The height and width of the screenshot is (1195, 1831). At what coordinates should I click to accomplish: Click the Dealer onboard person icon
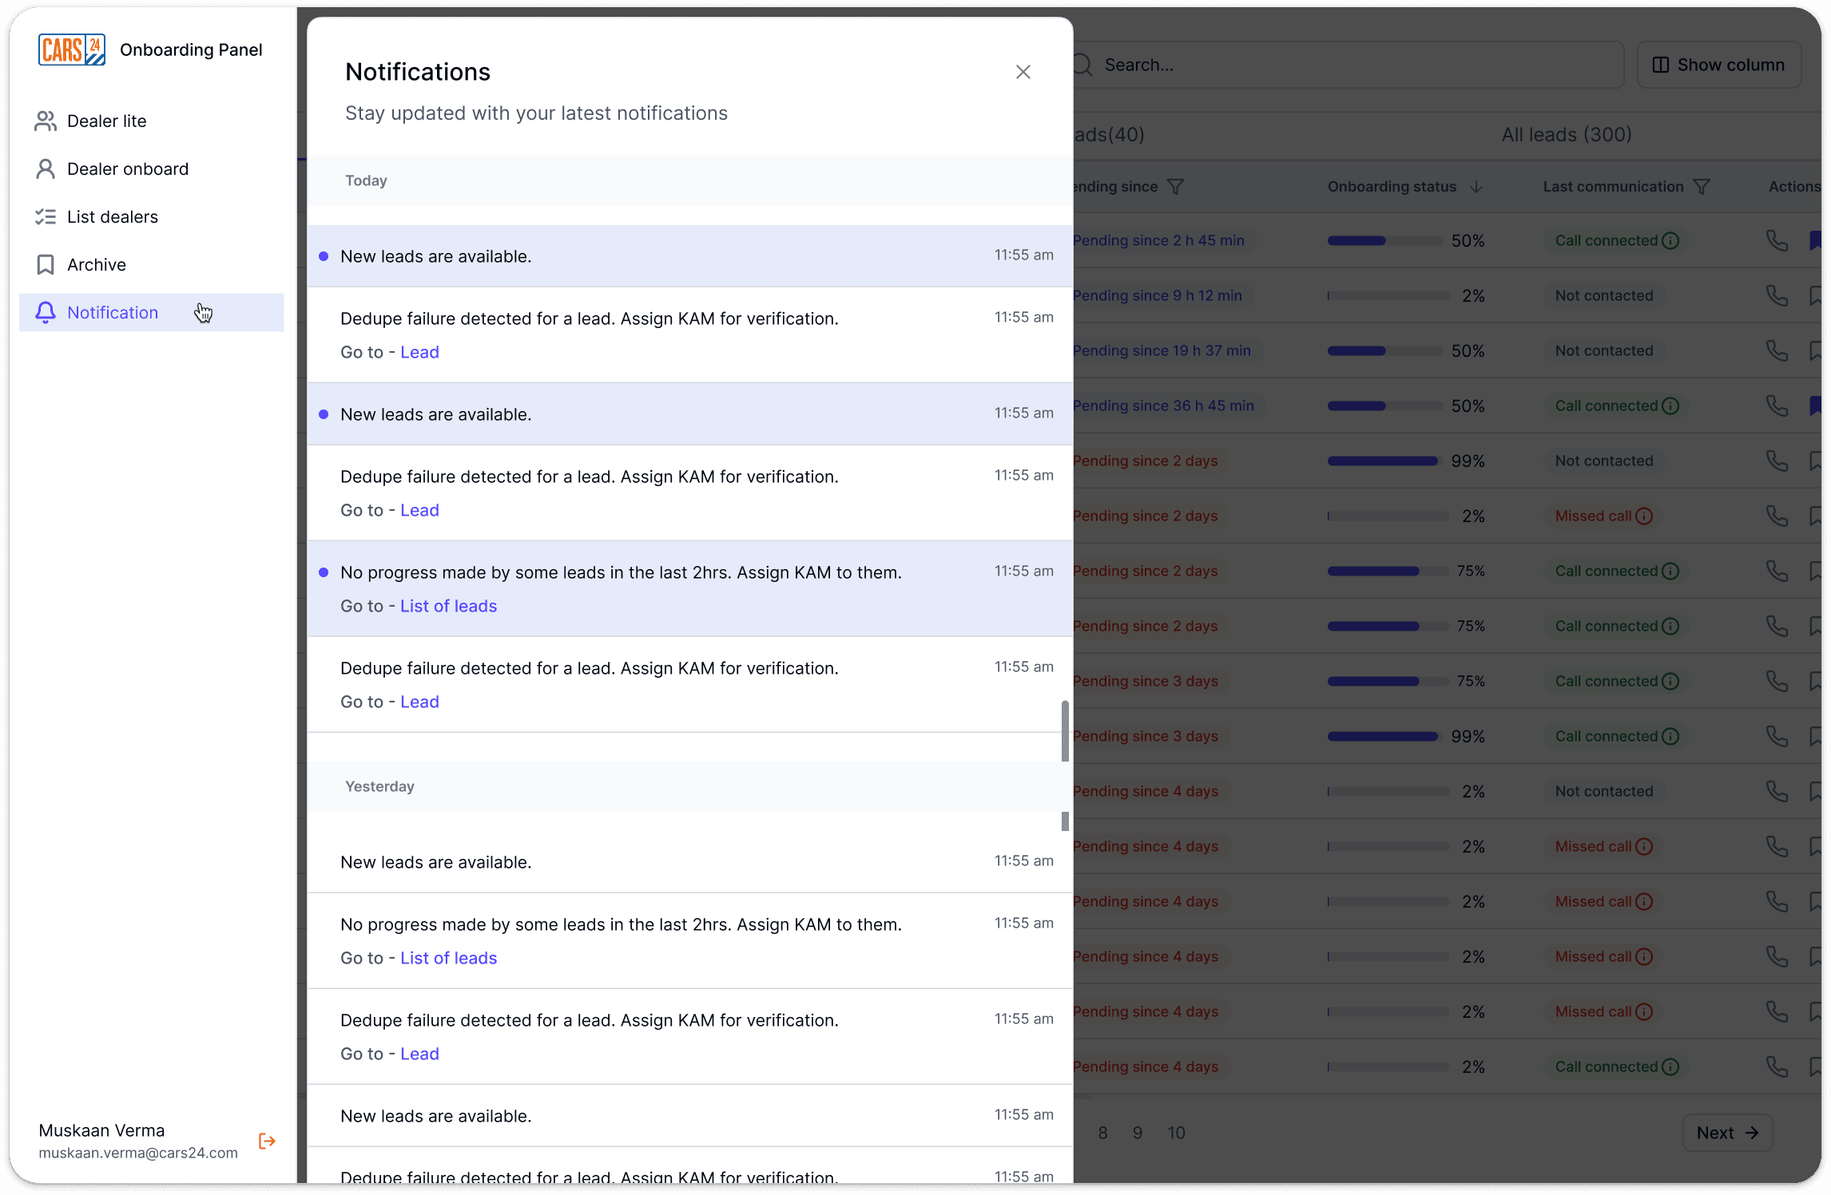(46, 169)
